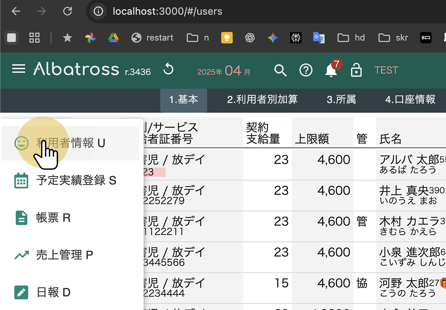This screenshot has height=310, width=446.
Task: Open help via question mark icon
Action: click(306, 70)
